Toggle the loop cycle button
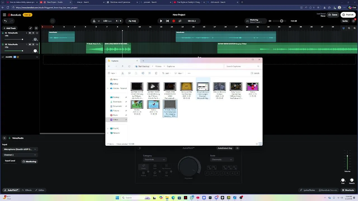The width and height of the screenshot is (358, 201). (180, 21)
